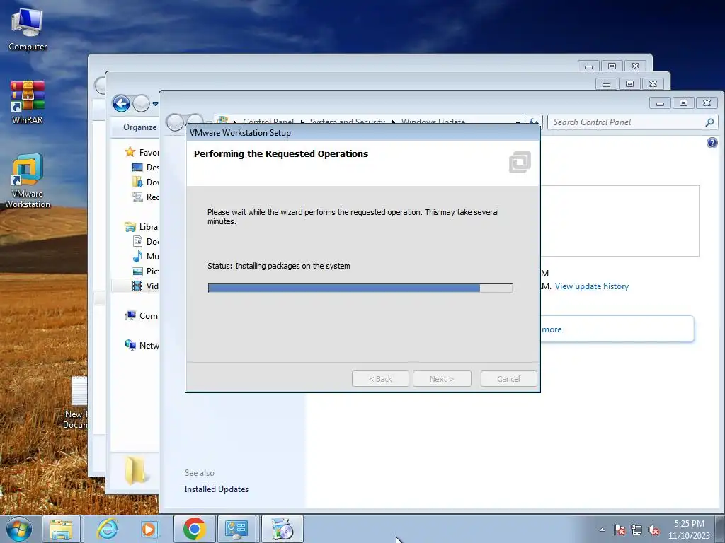Screen dimensions: 725x543
Task: Select Network in the Explorer sidebar
Action: click(x=142, y=345)
